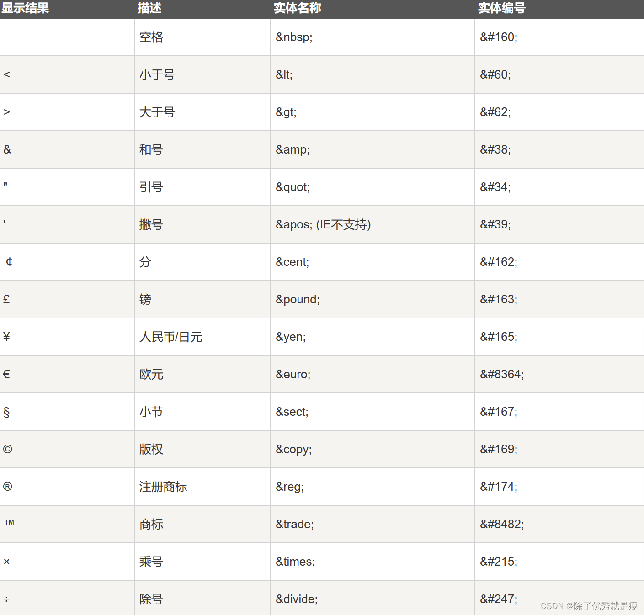
Task: Select the &#62; entity number
Action: (495, 112)
